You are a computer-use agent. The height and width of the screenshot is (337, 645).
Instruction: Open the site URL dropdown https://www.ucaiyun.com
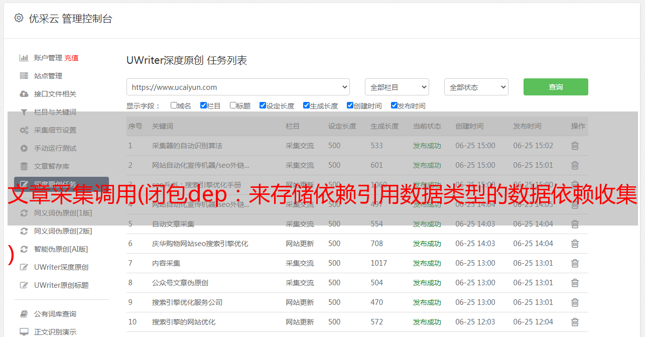pos(238,87)
